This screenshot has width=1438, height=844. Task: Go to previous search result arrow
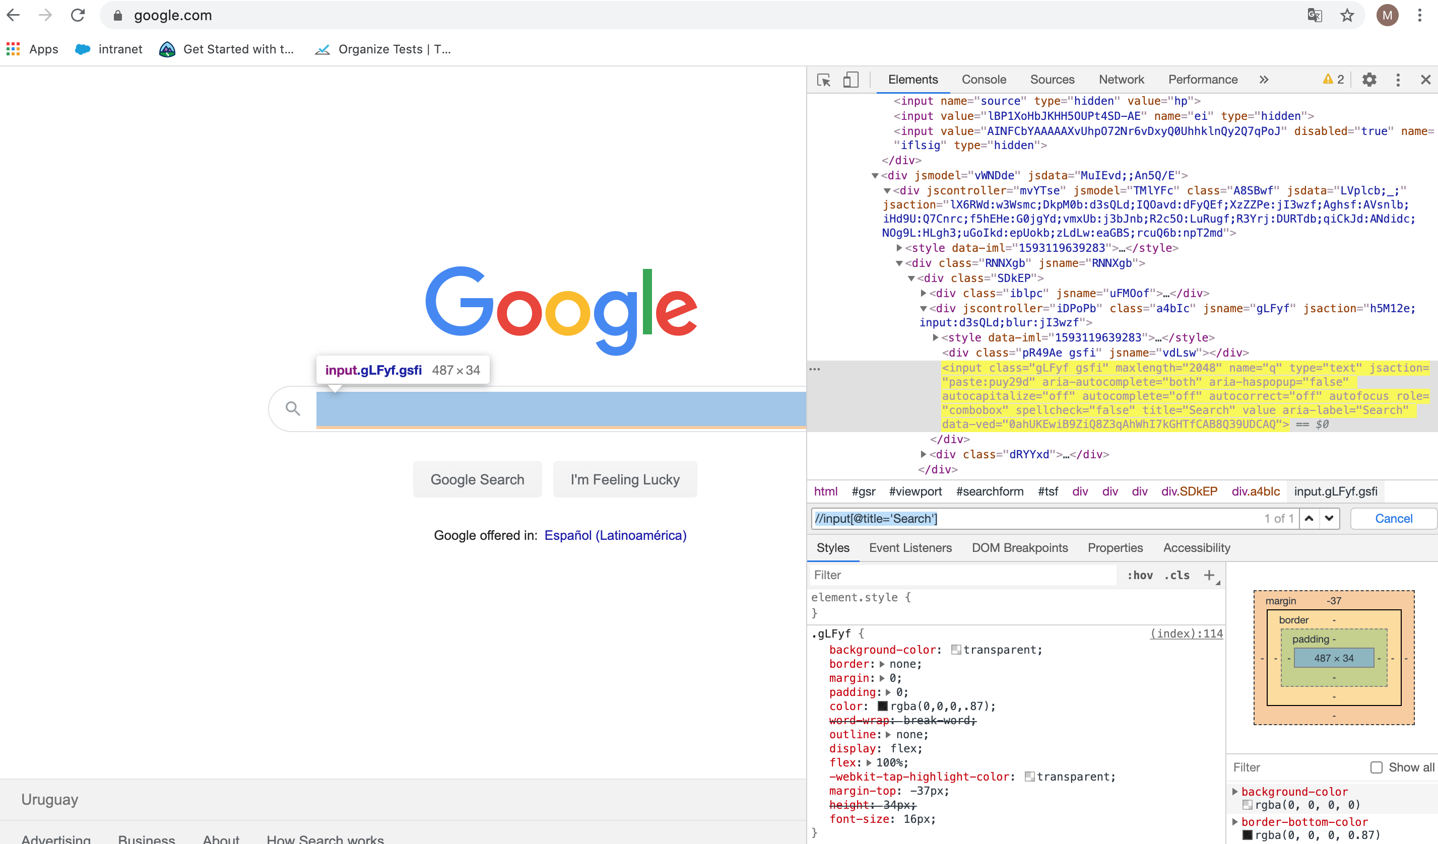pyautogui.click(x=1309, y=518)
